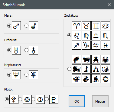Screen dimensions: 114x112
Task: Click the alternate Neptune symbol image
Action: point(34,75)
